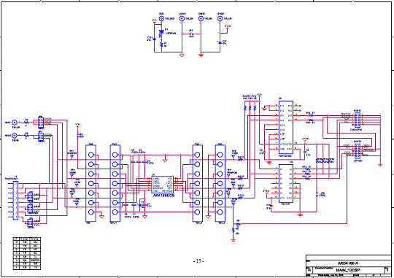
Task: Click the page number 15 label
Action: coord(198,261)
